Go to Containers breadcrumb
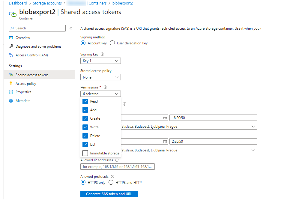This screenshot has width=284, height=200. click(97, 3)
